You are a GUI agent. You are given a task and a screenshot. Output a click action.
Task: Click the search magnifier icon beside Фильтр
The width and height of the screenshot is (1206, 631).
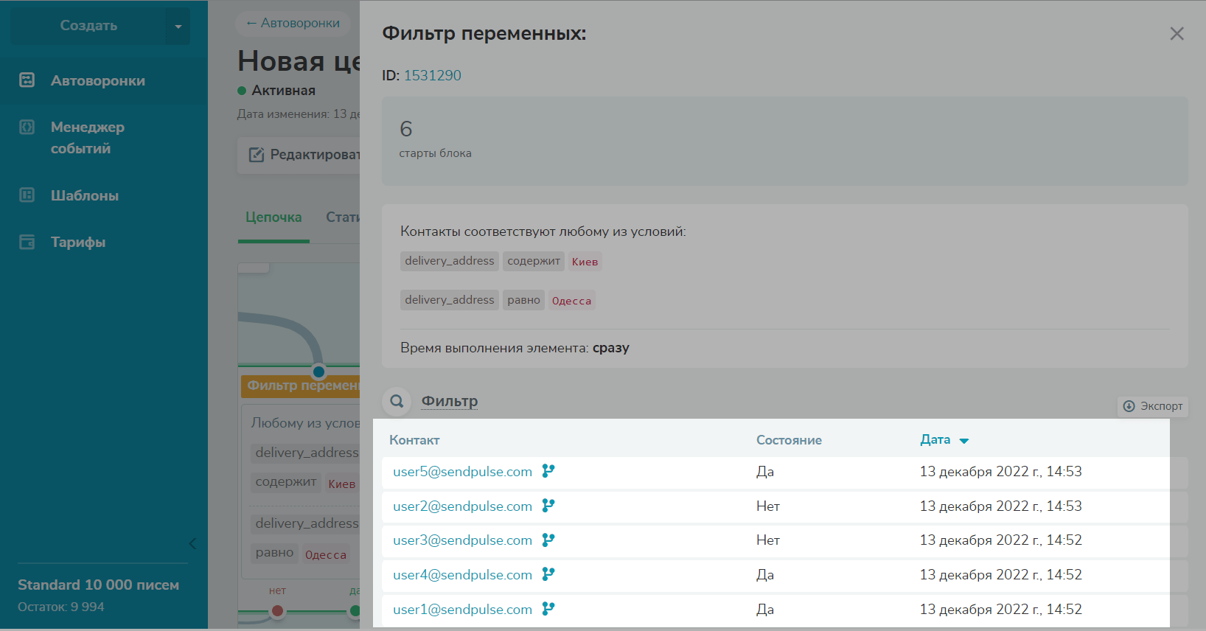click(x=397, y=401)
